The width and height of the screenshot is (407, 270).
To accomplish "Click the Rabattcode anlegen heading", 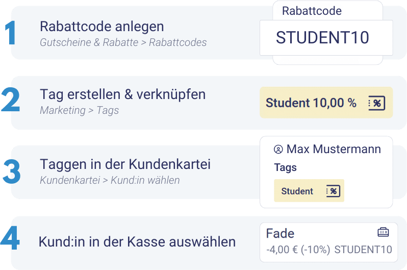I will tap(102, 27).
